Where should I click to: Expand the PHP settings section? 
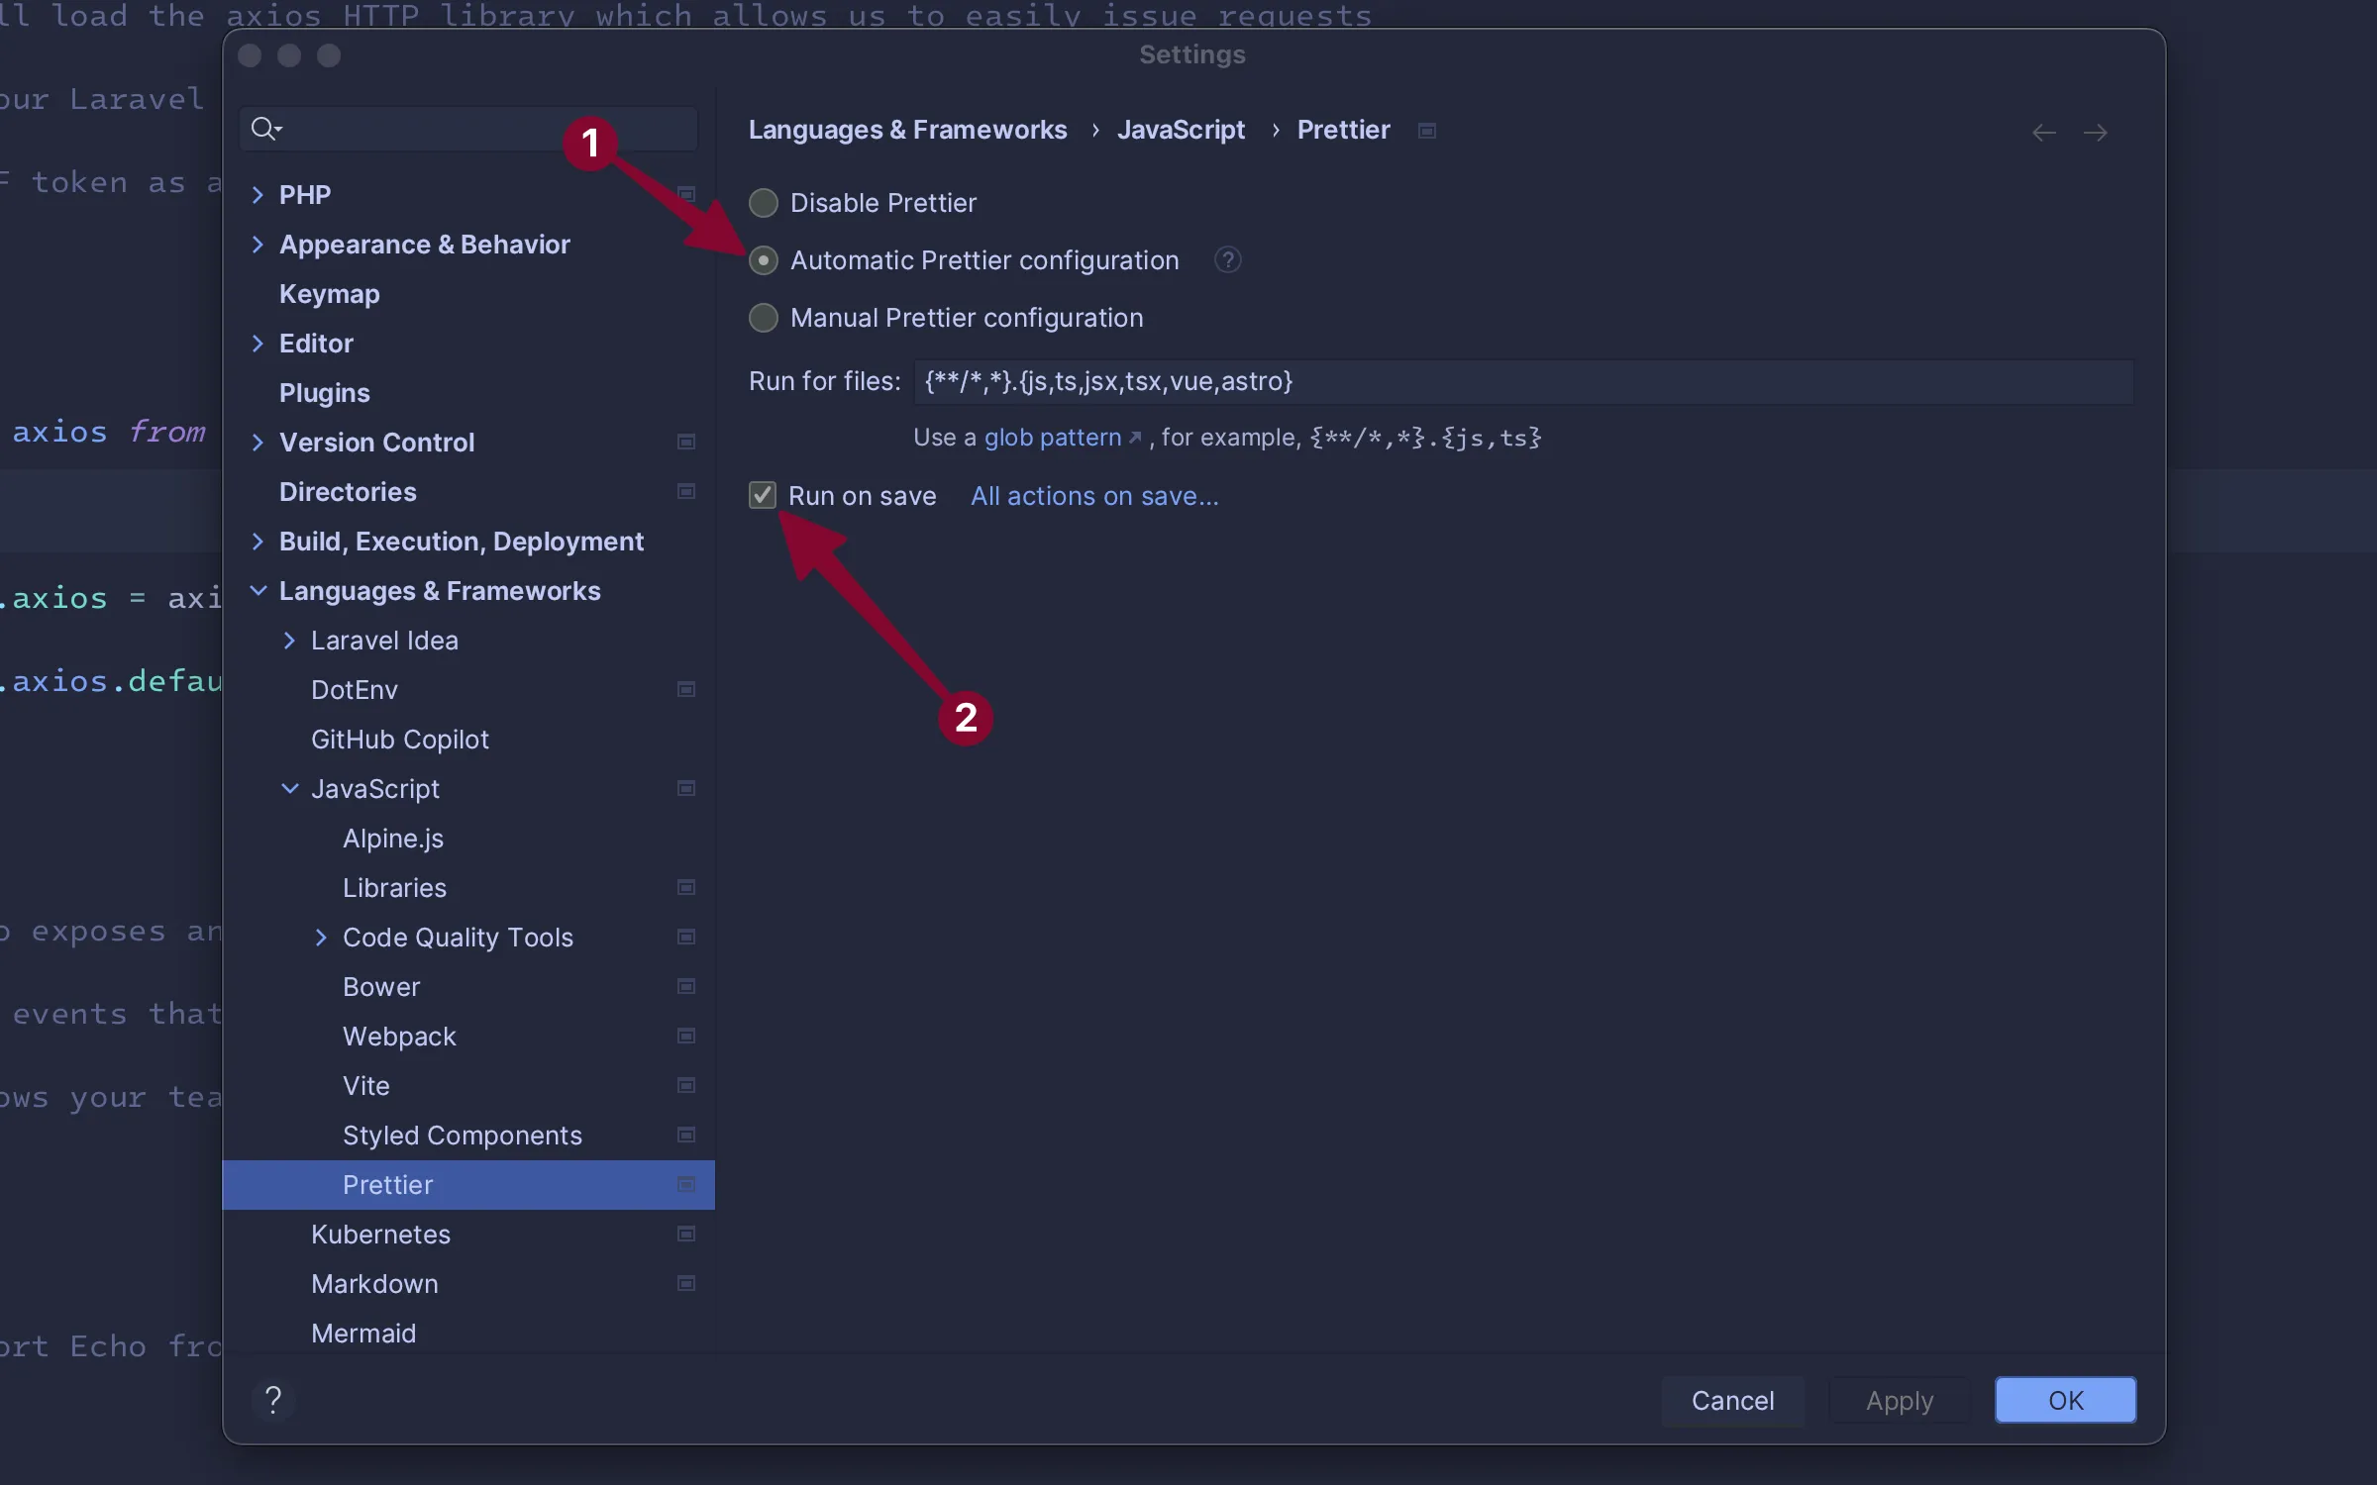(258, 195)
